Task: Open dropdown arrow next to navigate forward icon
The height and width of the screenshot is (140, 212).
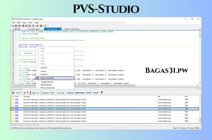Action: pyautogui.click(x=47, y=26)
